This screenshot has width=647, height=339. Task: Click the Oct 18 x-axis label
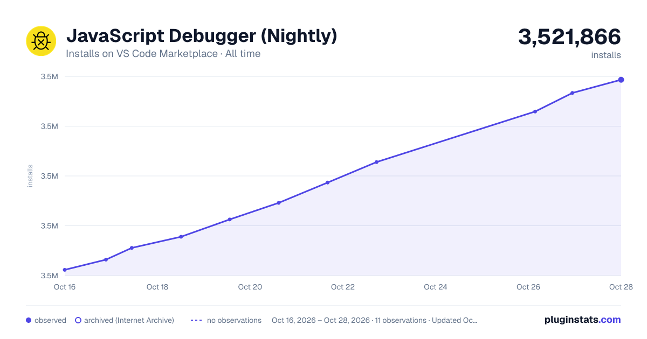(x=157, y=287)
